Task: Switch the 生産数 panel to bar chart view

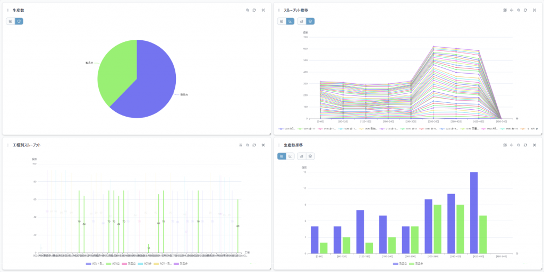Action: [11, 21]
